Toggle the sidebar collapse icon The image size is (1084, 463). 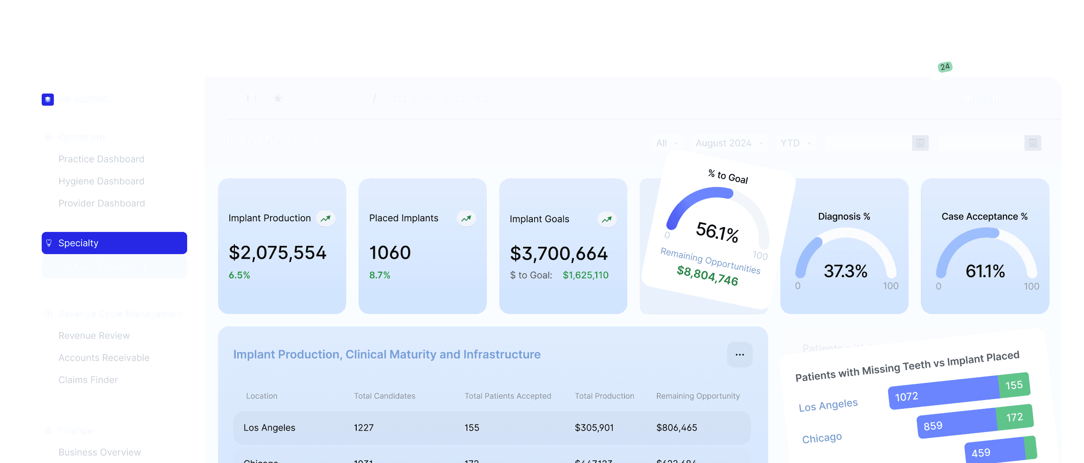251,99
